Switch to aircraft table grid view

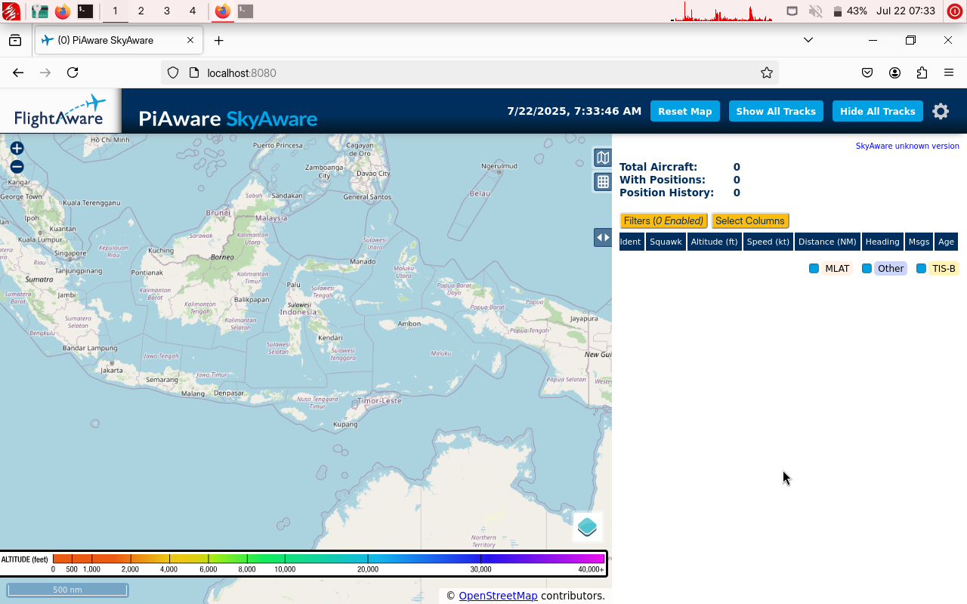point(602,182)
